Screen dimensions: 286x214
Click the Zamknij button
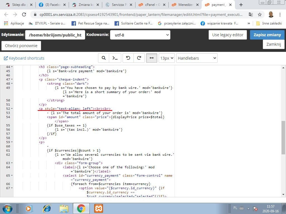(273, 44)
